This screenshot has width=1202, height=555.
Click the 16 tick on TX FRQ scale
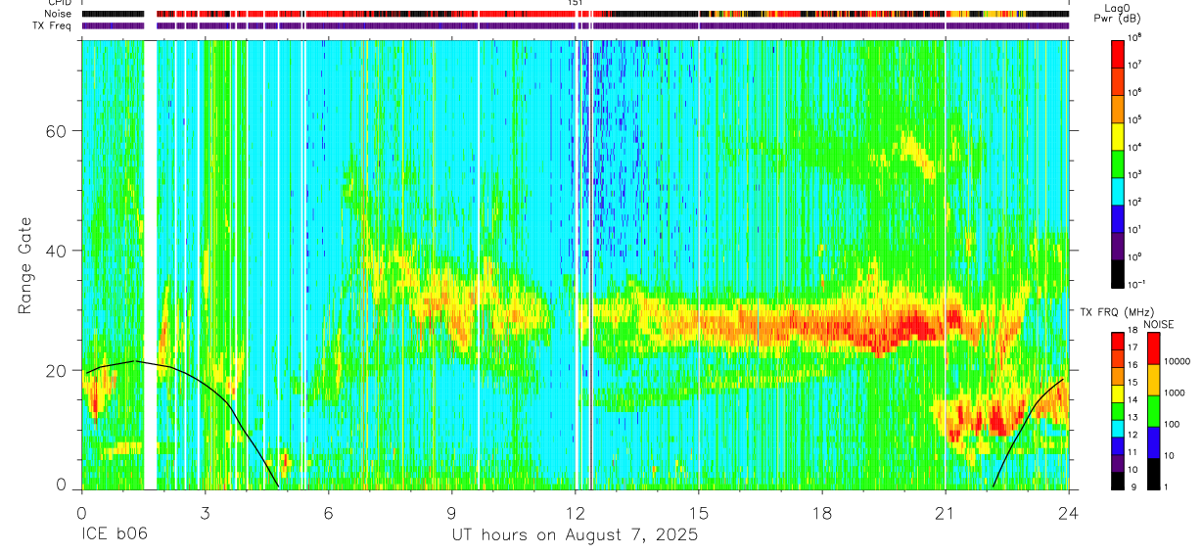pyautogui.click(x=1134, y=365)
